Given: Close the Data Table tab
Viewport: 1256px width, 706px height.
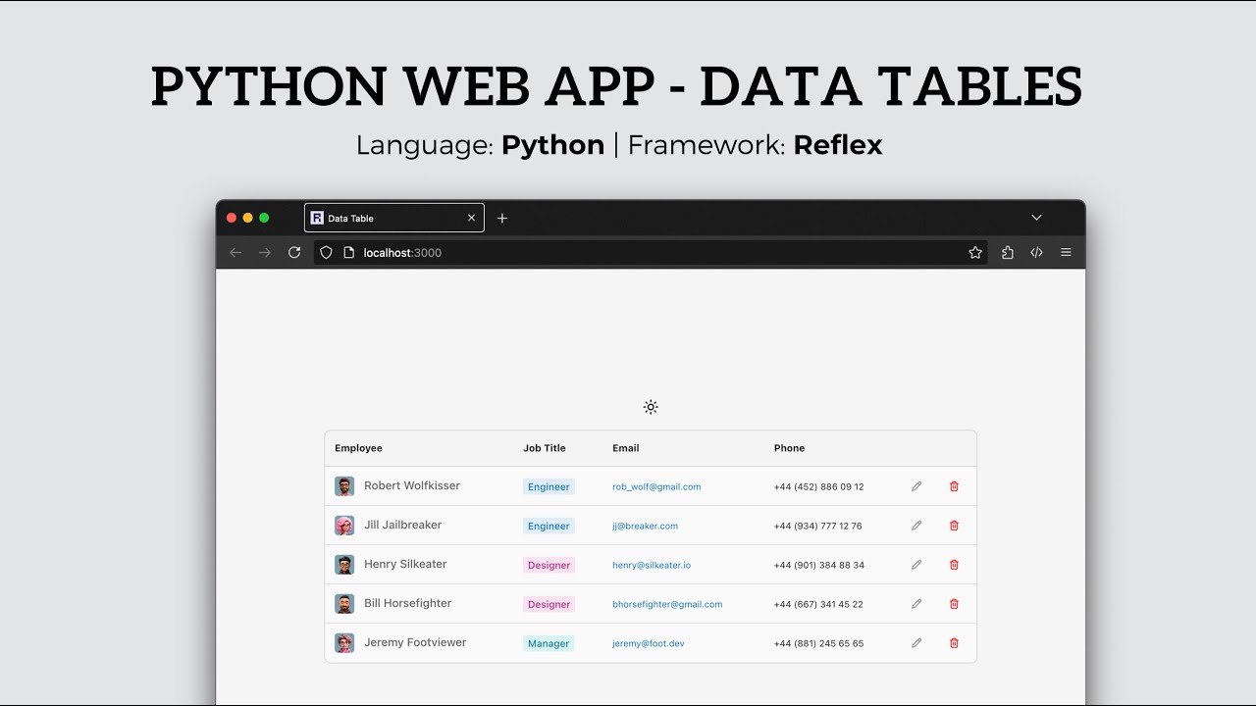Looking at the screenshot, I should (x=471, y=219).
